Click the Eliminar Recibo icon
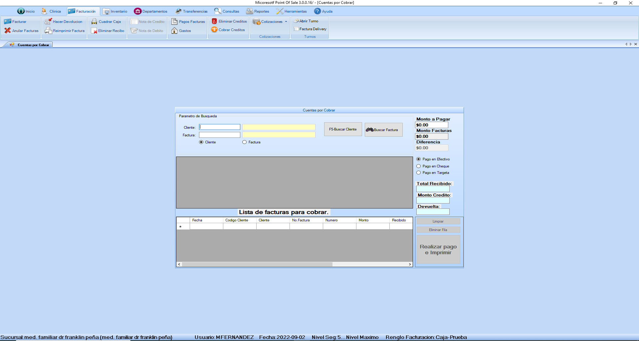This screenshot has height=341, width=639. click(x=94, y=31)
